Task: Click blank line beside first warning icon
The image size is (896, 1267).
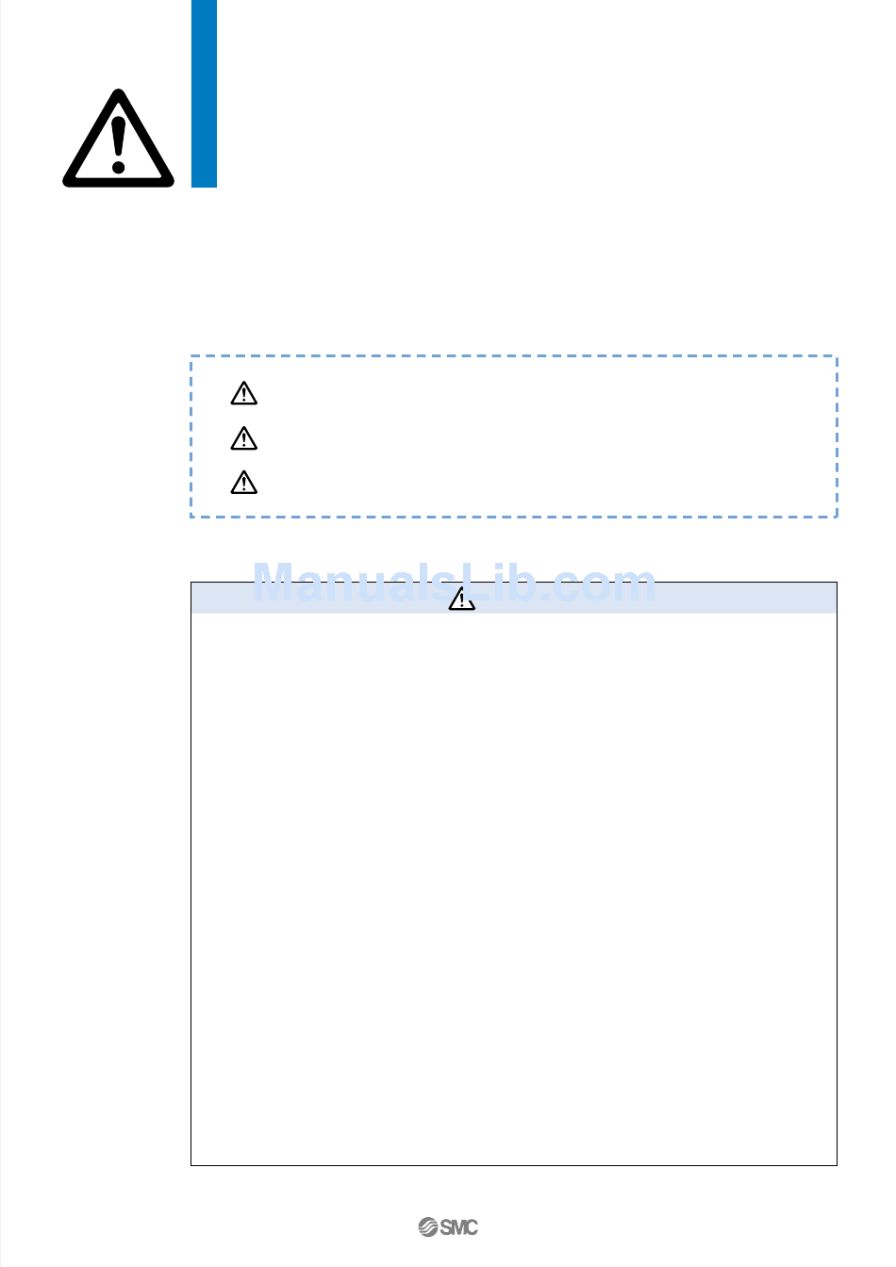Action: click(547, 393)
